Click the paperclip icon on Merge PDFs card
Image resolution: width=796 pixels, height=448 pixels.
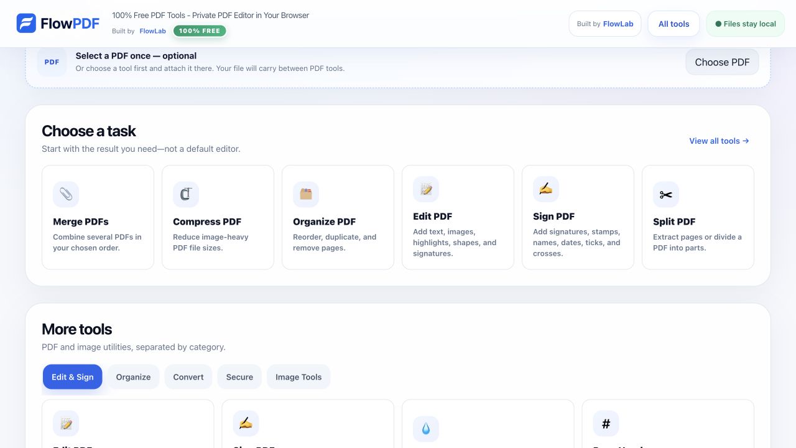(x=66, y=195)
